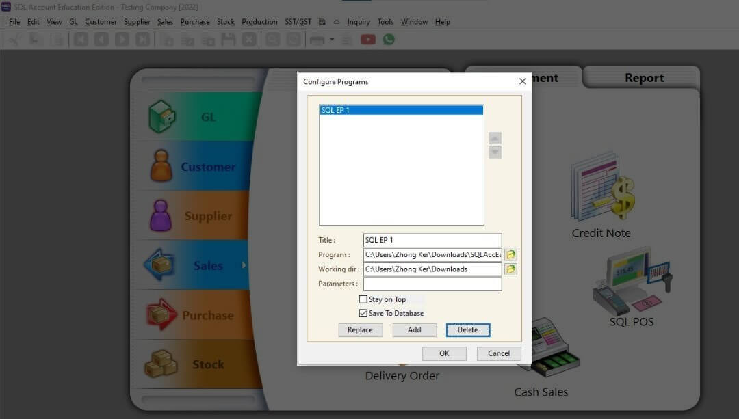Open the GL menu in menu bar

(73, 22)
